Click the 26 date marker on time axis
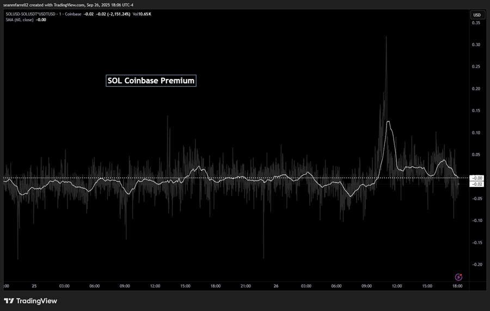Viewport: 490px width, 311px height. pyautogui.click(x=275, y=285)
